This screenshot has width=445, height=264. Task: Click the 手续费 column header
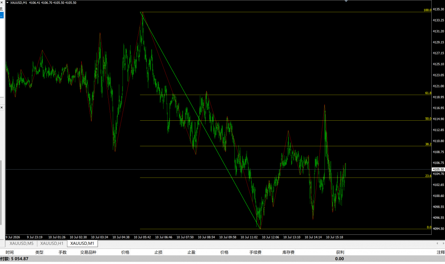coord(256,253)
